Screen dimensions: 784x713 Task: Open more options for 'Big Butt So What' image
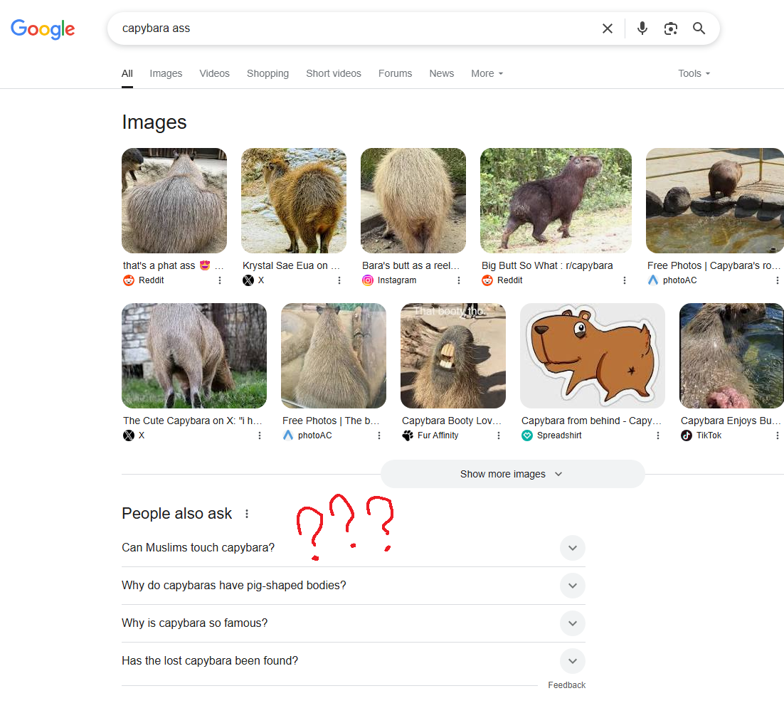(624, 280)
